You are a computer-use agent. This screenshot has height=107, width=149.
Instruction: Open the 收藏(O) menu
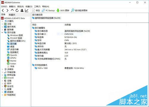click(x=29, y=7)
